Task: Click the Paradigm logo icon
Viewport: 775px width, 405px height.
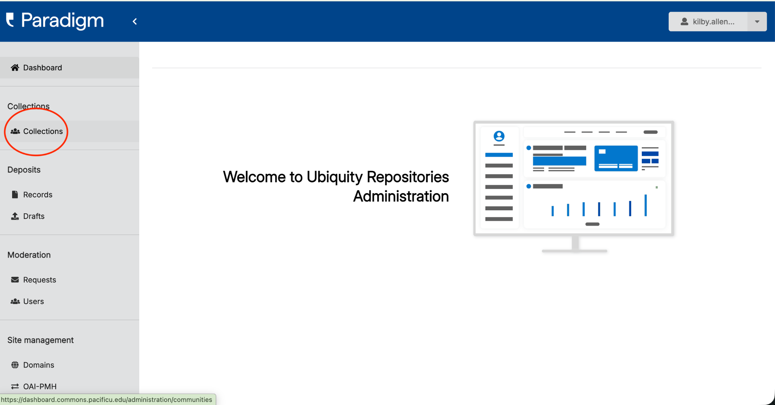Action: point(10,20)
